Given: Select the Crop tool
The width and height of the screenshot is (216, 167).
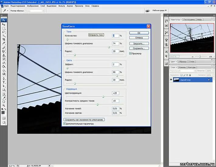Looking at the screenshot, I should [4, 40].
